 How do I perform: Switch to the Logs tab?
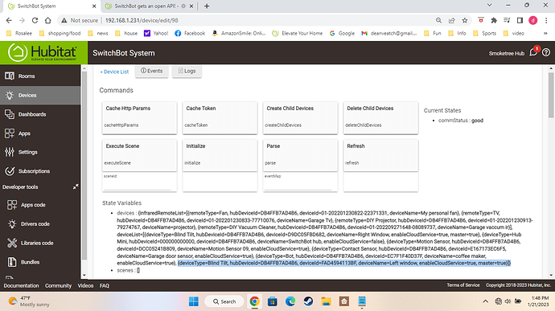[187, 71]
